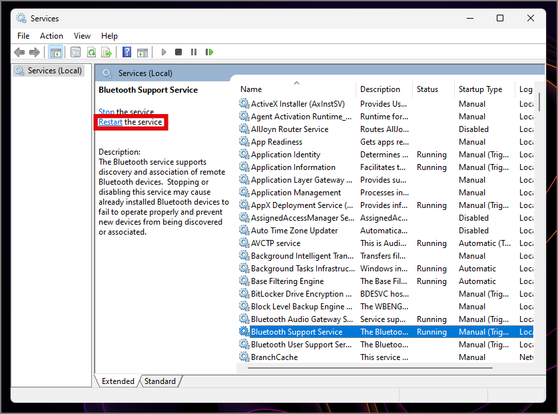The image size is (558, 414).
Task: Click the gear icon beside BranchCache
Action: (244, 357)
